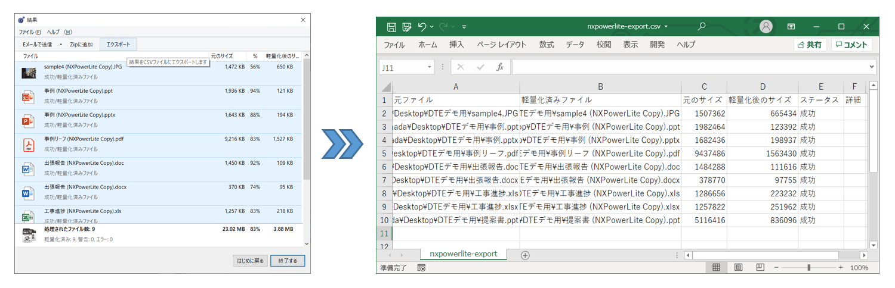Click Excel vertical scrollbar down arrow
This screenshot has width=895, height=288.
(874, 245)
